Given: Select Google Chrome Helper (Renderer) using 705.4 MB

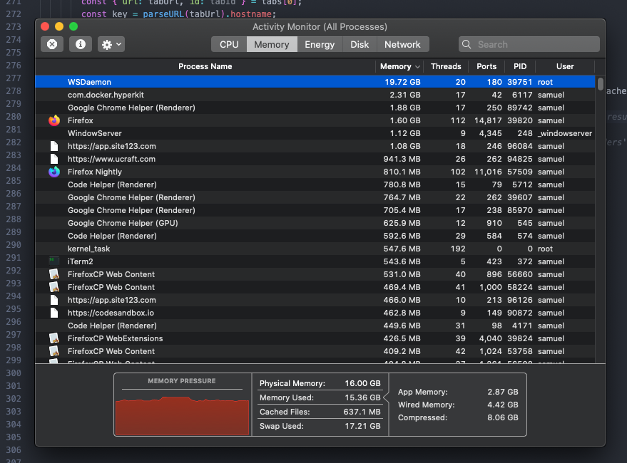Looking at the screenshot, I should pos(315,210).
